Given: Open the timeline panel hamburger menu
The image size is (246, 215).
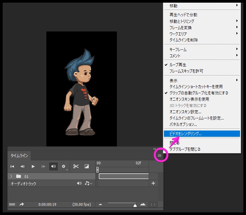Looking at the screenshot, I should pos(160,155).
